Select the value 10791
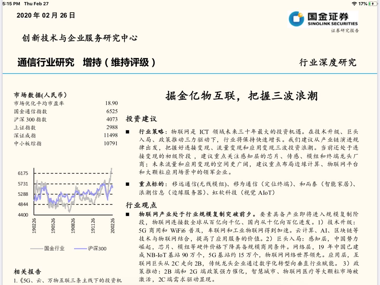The height and width of the screenshot is (285, 380). click(111, 143)
